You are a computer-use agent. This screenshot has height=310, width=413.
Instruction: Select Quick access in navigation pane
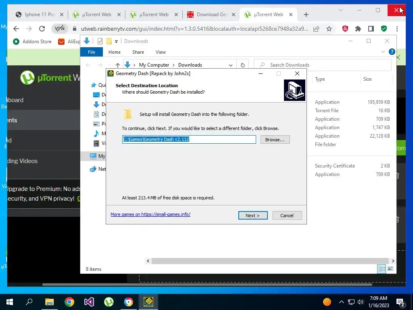pyautogui.click(x=98, y=85)
